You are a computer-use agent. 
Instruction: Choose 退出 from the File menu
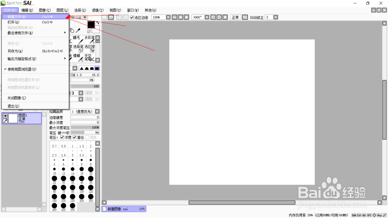(35, 106)
